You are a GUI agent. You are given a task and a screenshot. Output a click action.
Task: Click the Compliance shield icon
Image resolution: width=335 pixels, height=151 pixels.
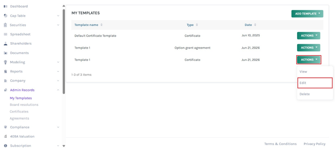[6, 127]
